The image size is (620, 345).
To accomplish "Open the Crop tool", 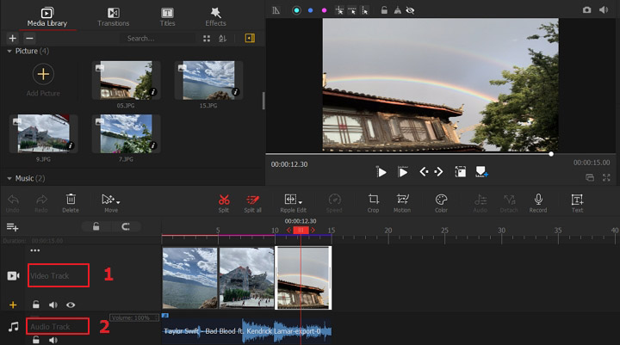I will pyautogui.click(x=373, y=200).
